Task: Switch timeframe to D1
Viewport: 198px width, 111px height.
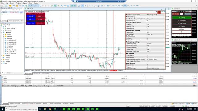Action: tap(131, 6)
